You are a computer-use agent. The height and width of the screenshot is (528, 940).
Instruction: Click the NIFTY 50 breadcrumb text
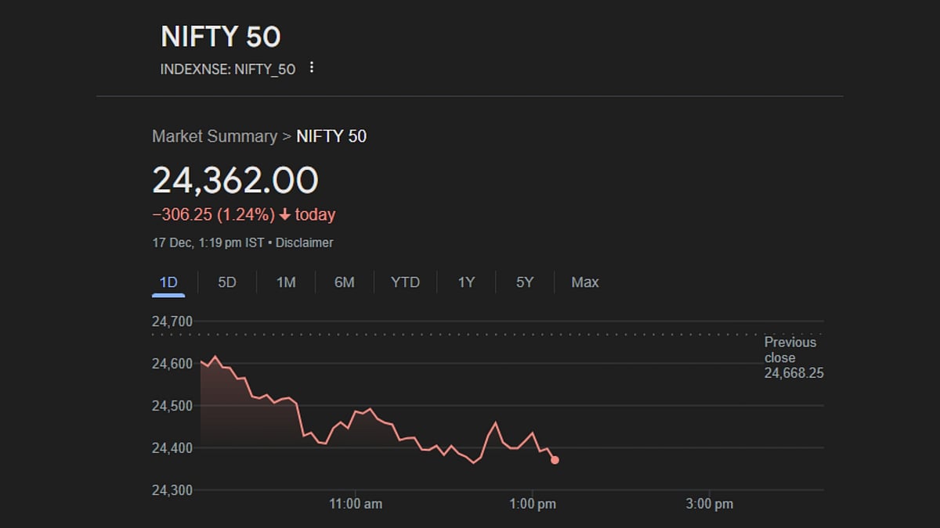pyautogui.click(x=331, y=137)
